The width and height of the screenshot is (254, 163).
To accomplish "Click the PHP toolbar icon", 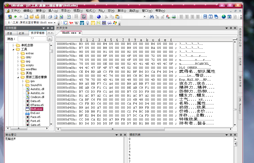I will [104, 23].
